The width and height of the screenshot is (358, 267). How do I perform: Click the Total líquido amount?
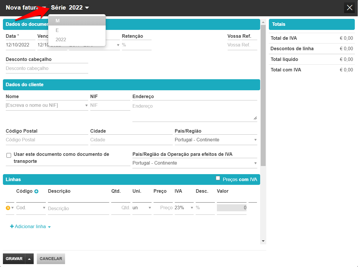pos(346,59)
